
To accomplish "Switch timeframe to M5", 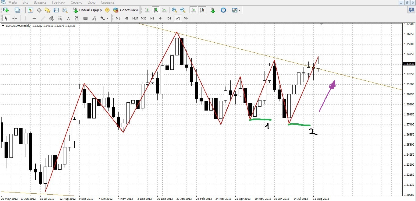I will [126, 18].
